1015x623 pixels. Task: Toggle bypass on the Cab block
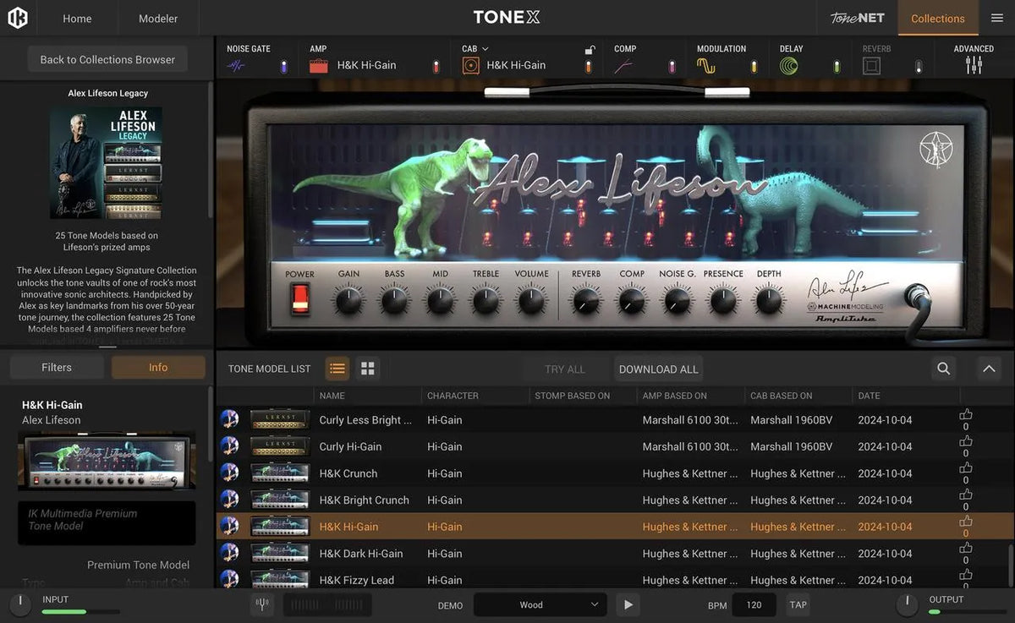tap(589, 64)
